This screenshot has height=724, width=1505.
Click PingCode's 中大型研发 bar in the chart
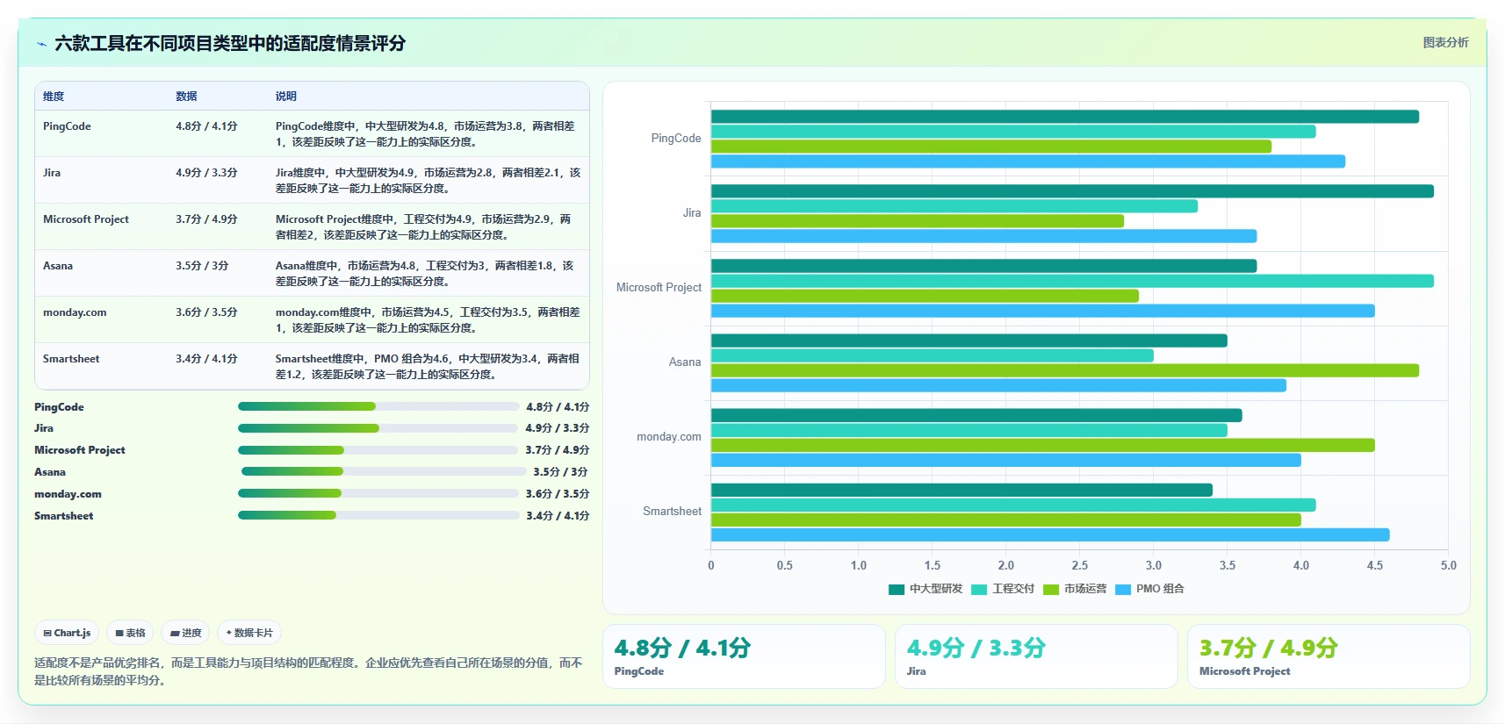coord(1065,117)
